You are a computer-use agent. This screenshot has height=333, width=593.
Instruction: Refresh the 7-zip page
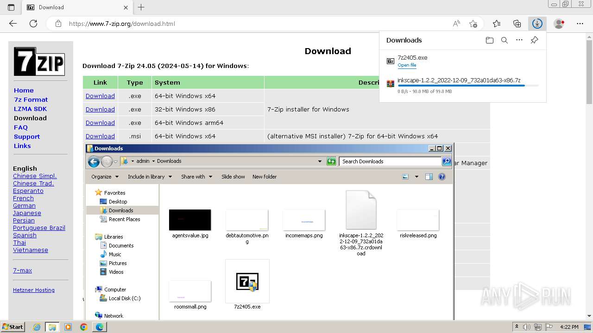pyautogui.click(x=33, y=24)
